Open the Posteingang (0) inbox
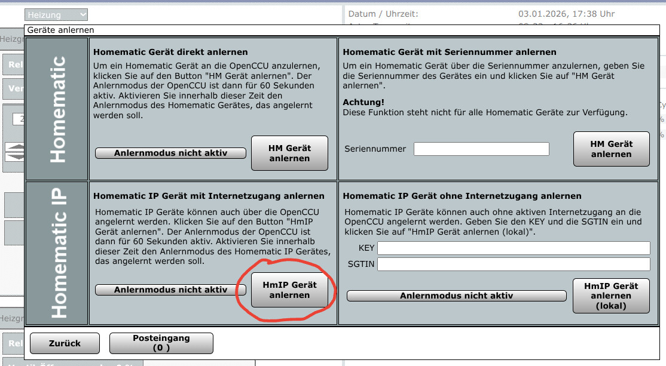 click(161, 343)
